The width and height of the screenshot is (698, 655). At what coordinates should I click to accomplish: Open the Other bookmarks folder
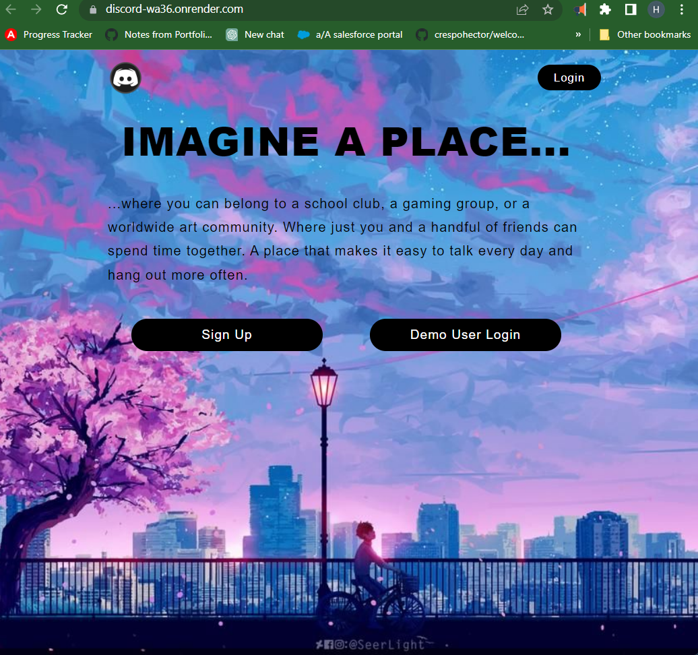click(645, 35)
